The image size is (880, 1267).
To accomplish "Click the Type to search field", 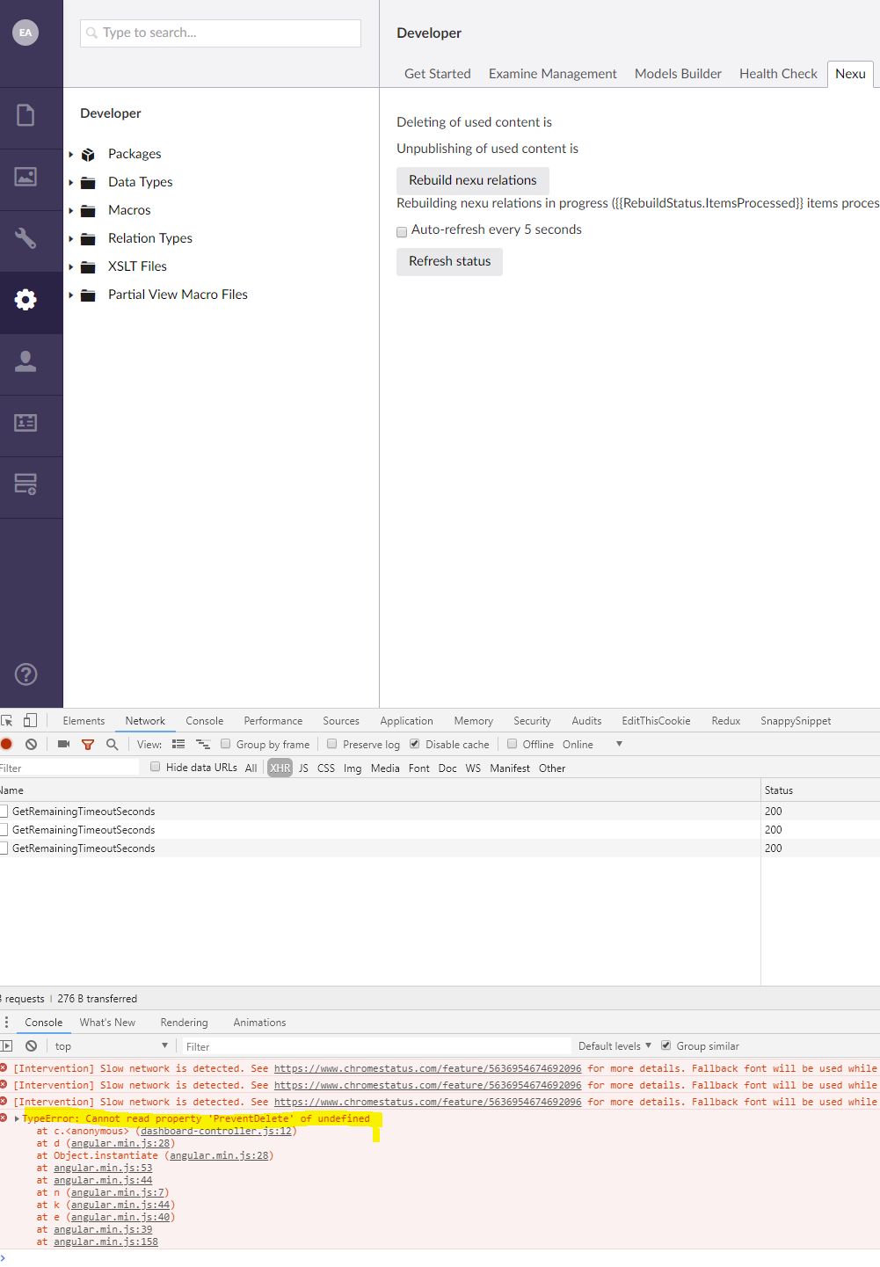I will point(221,33).
